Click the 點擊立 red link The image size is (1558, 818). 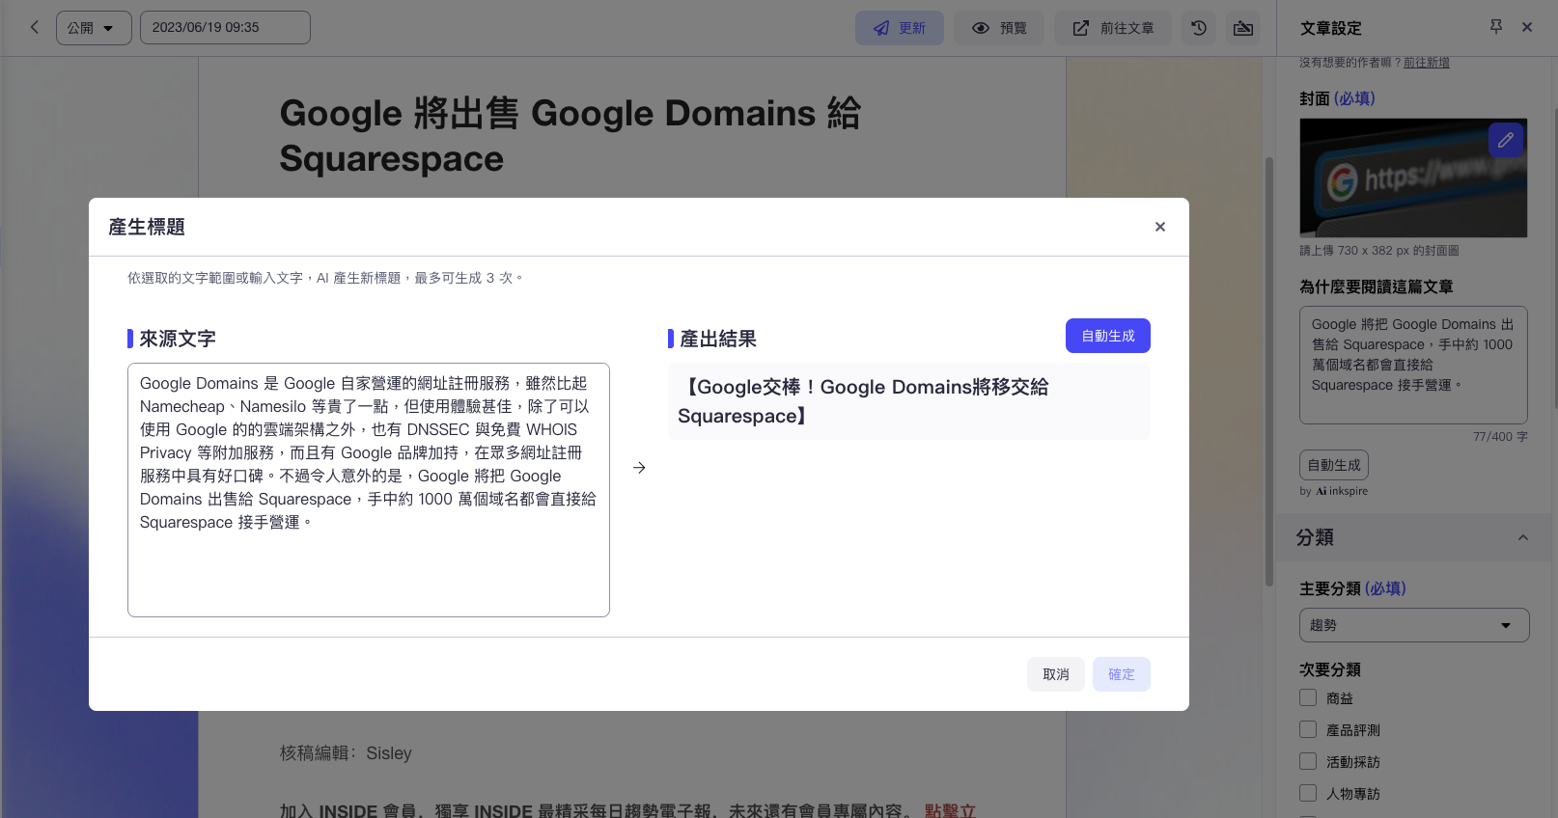point(951,810)
